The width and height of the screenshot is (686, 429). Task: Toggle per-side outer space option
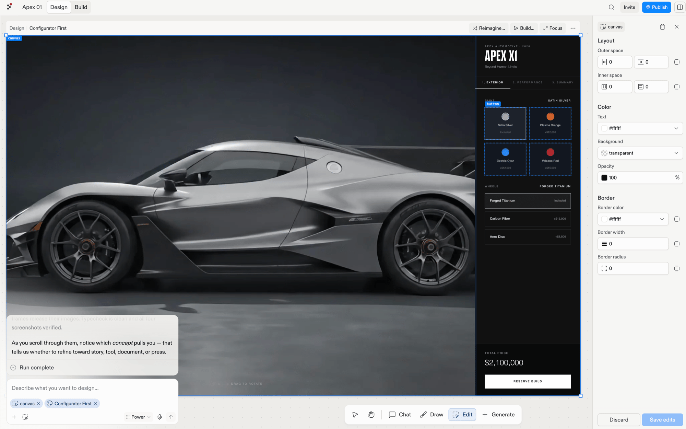[677, 62]
